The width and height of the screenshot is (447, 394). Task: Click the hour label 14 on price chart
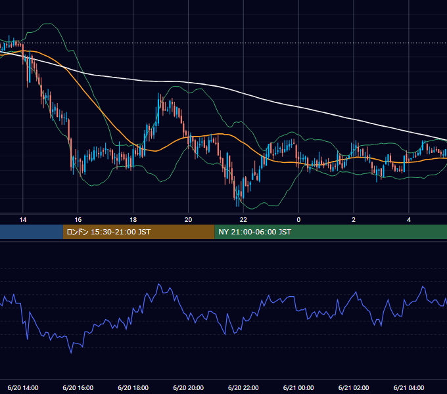pyautogui.click(x=23, y=219)
